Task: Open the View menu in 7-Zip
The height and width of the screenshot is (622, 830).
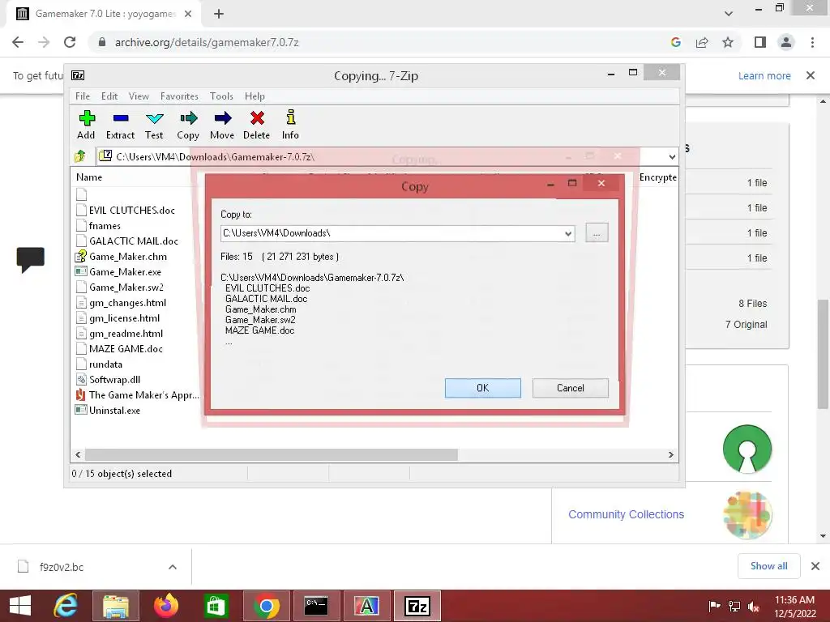Action: (139, 96)
